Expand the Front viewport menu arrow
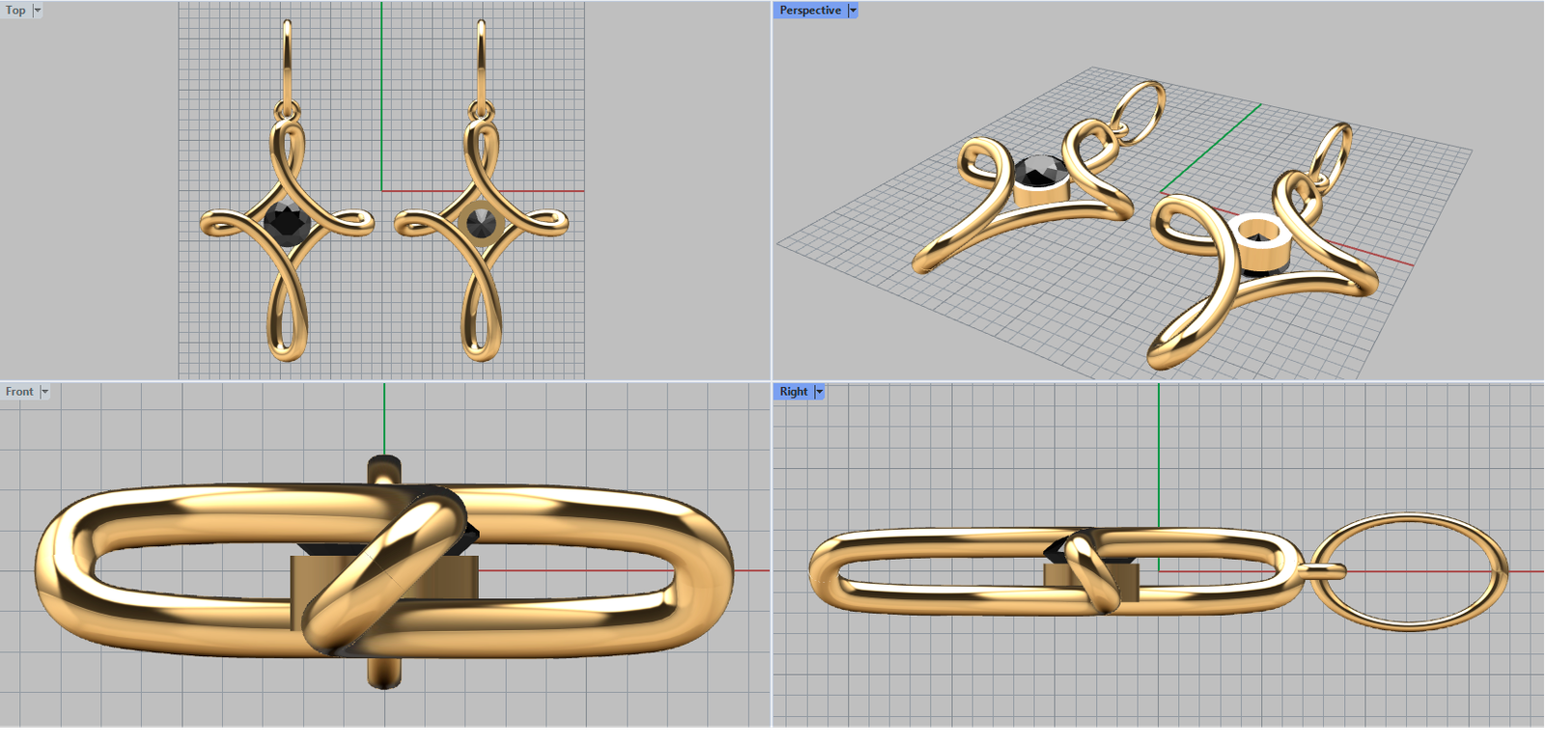This screenshot has height=745, width=1545. (x=44, y=392)
